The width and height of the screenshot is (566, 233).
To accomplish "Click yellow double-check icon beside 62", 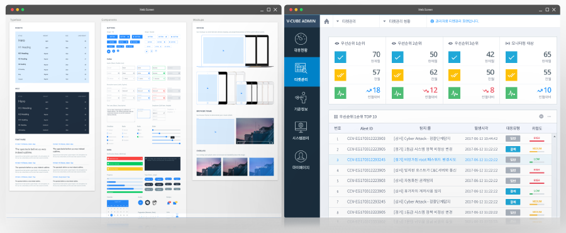I will pos(397,75).
